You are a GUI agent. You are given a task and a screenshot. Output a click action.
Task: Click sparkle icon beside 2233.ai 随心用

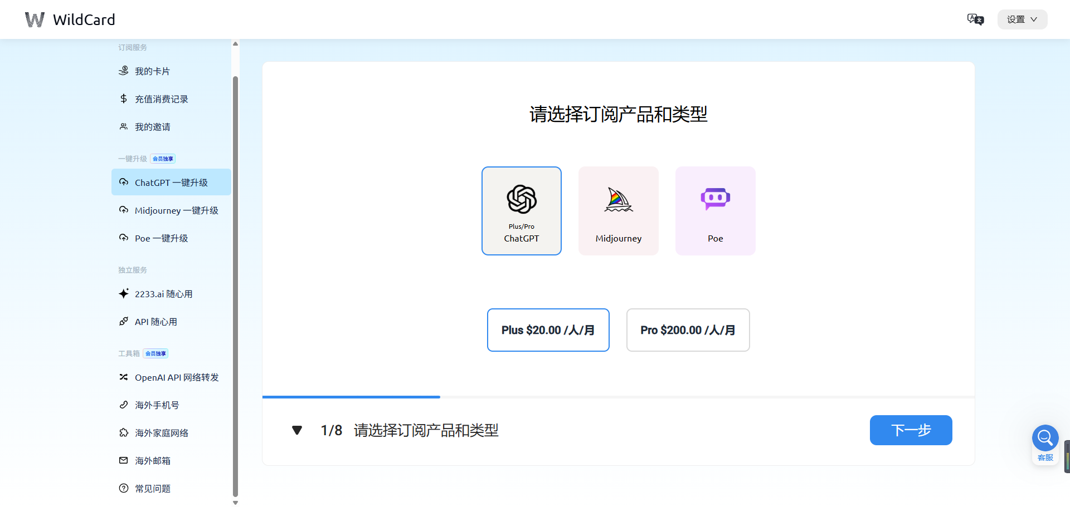124,293
